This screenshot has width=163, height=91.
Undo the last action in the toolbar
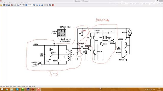tap(23, 5)
